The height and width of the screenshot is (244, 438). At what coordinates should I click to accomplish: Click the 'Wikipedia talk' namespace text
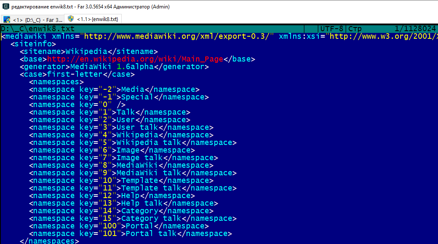(x=149, y=142)
